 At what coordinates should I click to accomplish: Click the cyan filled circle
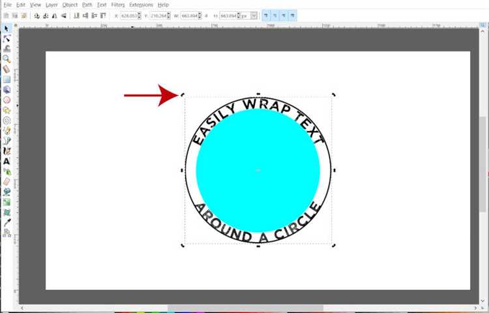click(x=258, y=170)
